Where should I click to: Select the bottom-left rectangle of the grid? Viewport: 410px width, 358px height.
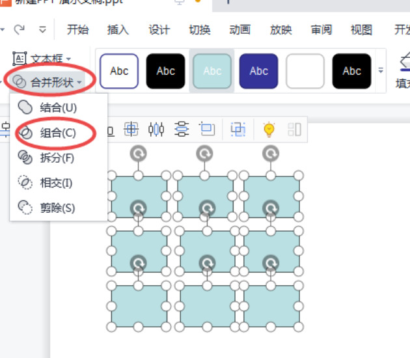(139, 306)
